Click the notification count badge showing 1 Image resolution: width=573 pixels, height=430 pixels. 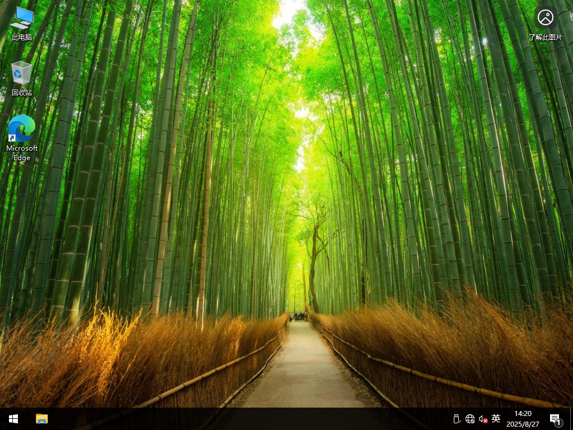coord(559,424)
